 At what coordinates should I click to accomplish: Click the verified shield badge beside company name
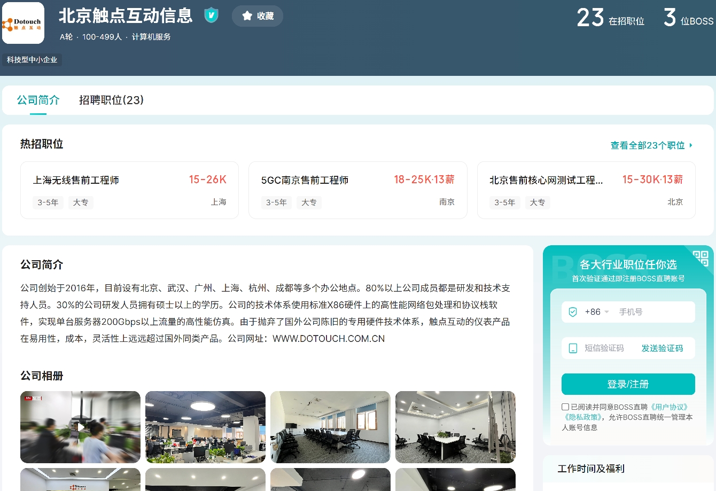coord(212,15)
